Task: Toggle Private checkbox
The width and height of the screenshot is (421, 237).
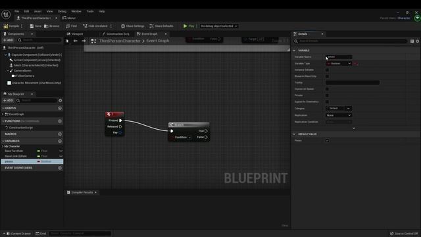Action: pos(327,95)
